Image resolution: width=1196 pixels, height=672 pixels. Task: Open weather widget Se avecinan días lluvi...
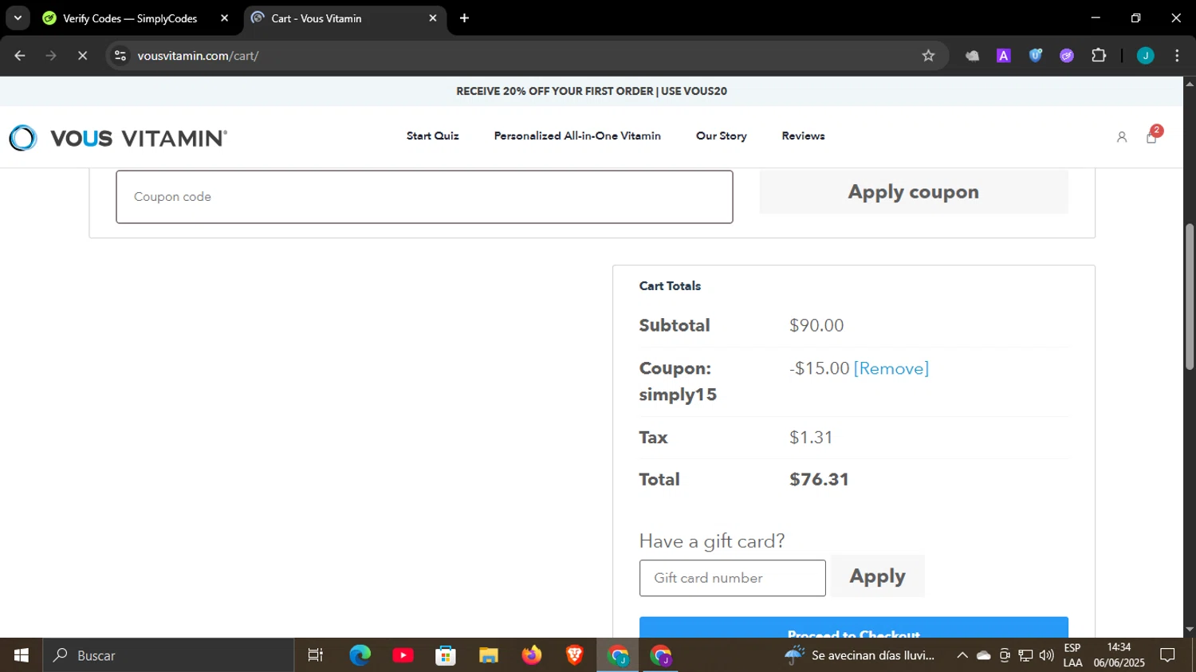[860, 655]
